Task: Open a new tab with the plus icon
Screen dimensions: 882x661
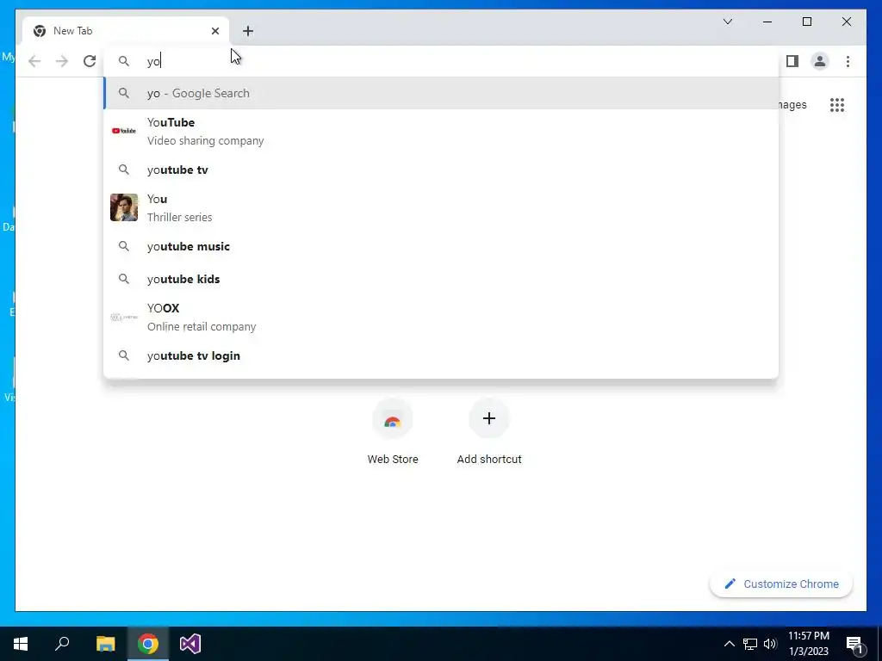Action: (x=248, y=31)
